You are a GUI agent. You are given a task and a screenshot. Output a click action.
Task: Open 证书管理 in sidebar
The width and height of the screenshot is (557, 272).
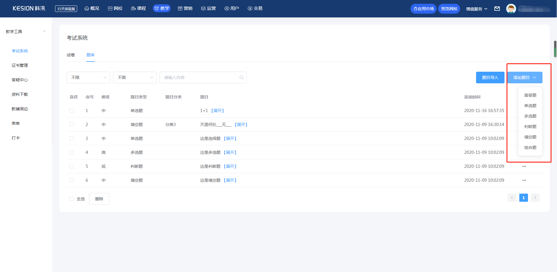[20, 65]
